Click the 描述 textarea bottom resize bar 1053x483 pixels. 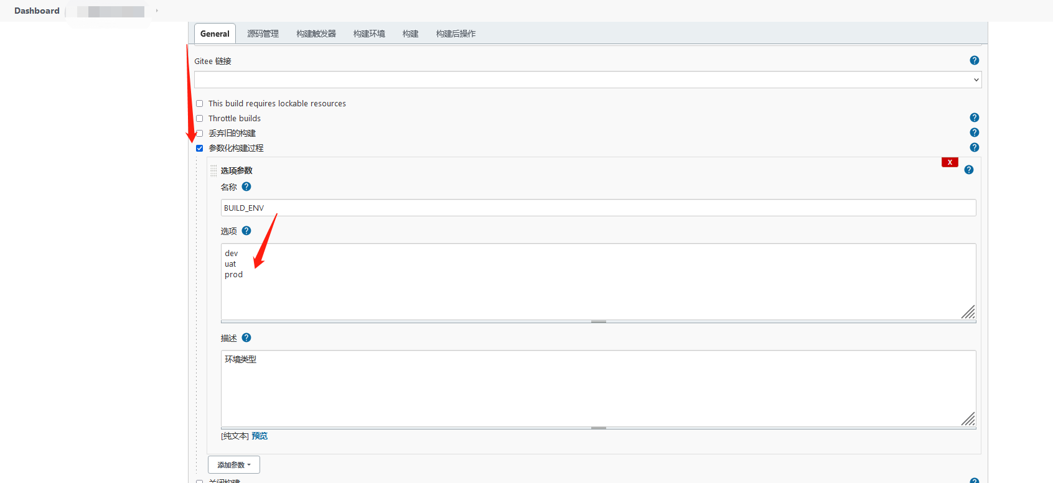pos(599,428)
